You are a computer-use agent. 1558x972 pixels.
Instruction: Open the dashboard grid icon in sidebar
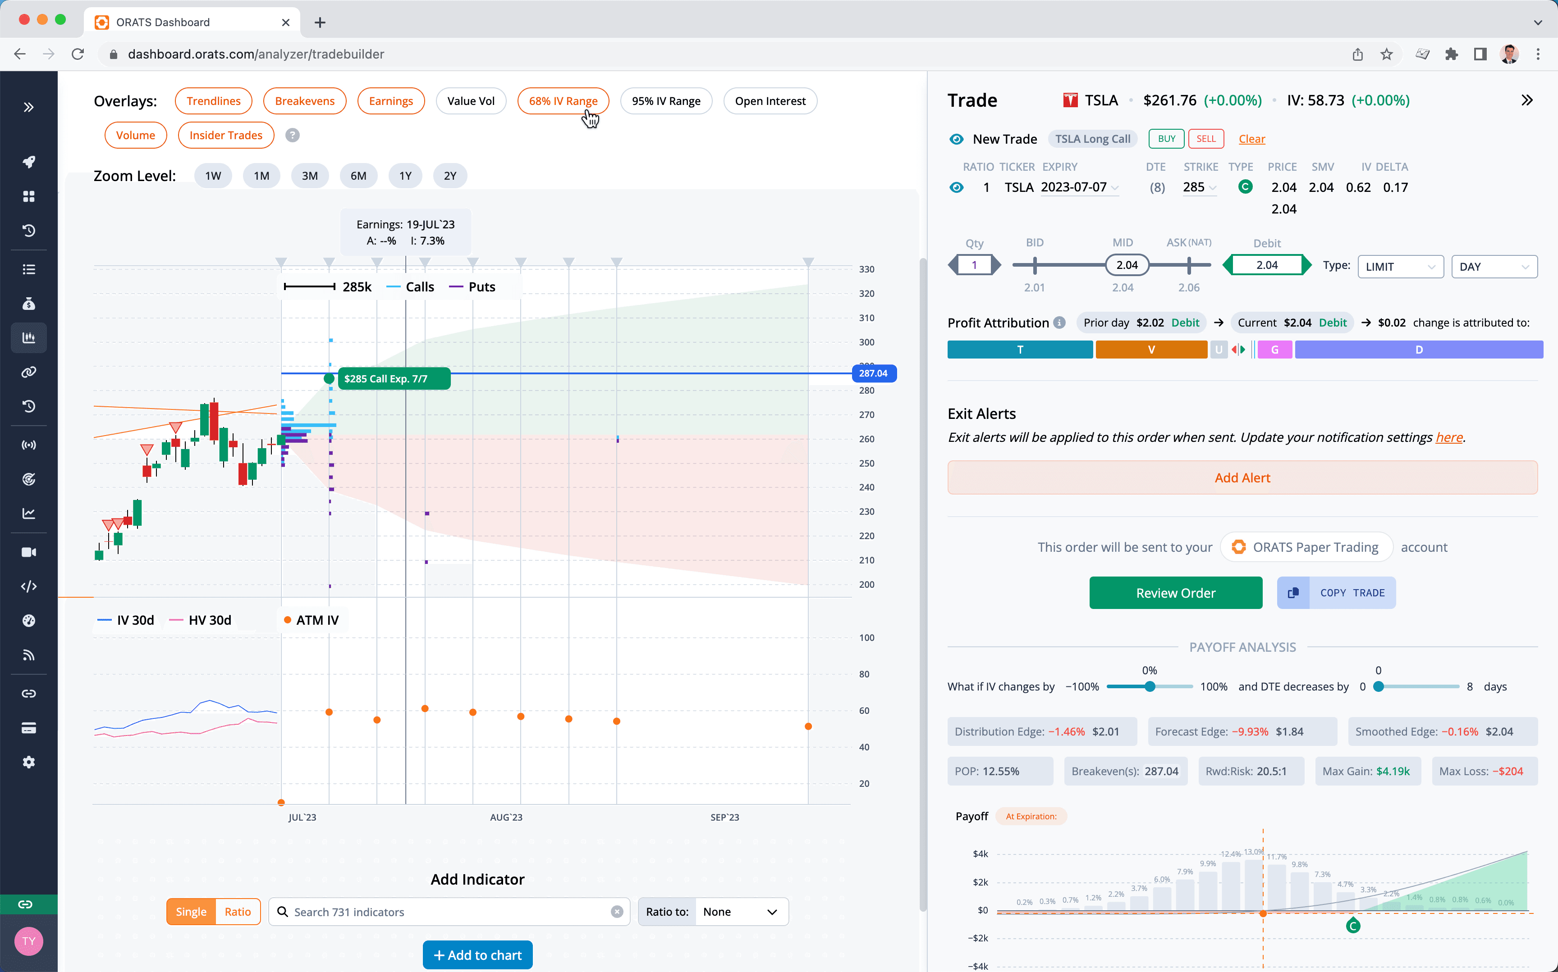click(x=28, y=196)
